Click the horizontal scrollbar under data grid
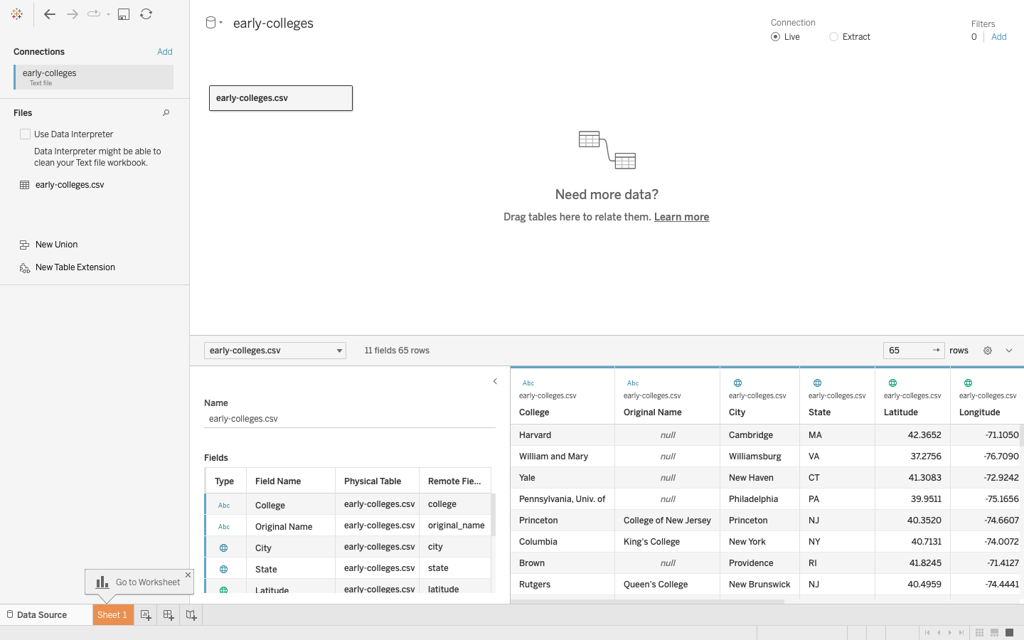 coord(647,602)
